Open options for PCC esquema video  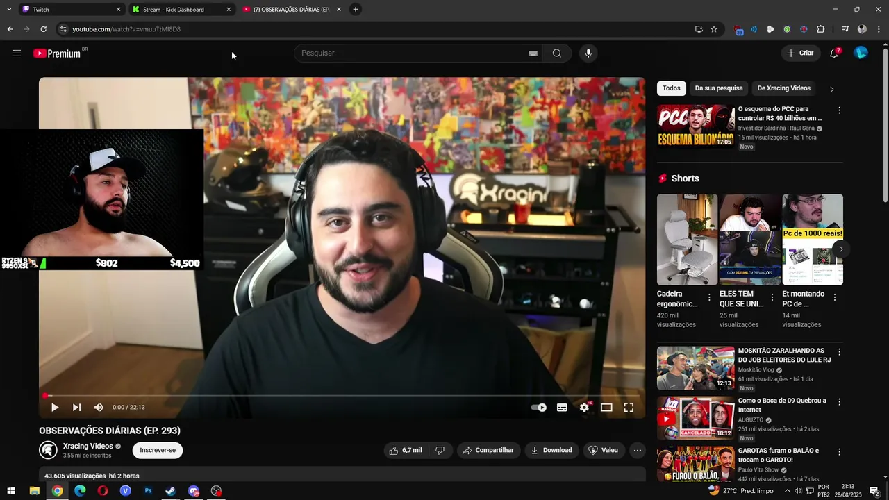coord(839,110)
